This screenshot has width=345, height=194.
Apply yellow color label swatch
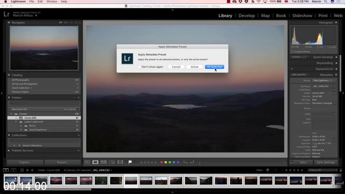click(x=165, y=162)
